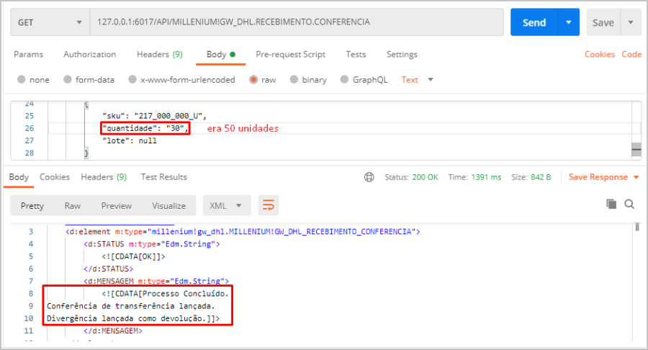
Task: Open the request Headers (9) tab
Action: pyautogui.click(x=160, y=54)
